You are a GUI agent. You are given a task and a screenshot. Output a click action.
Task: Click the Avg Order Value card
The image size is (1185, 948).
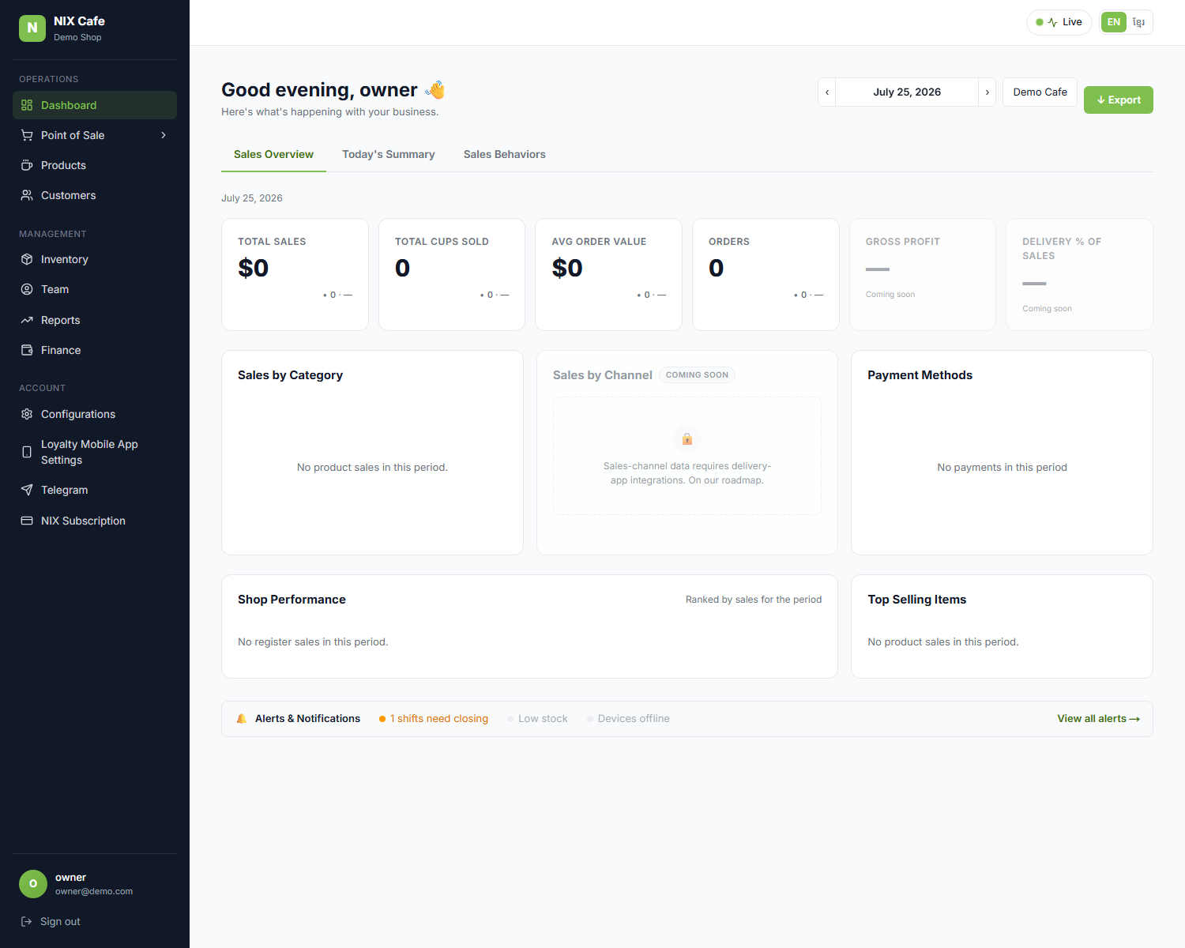point(608,274)
